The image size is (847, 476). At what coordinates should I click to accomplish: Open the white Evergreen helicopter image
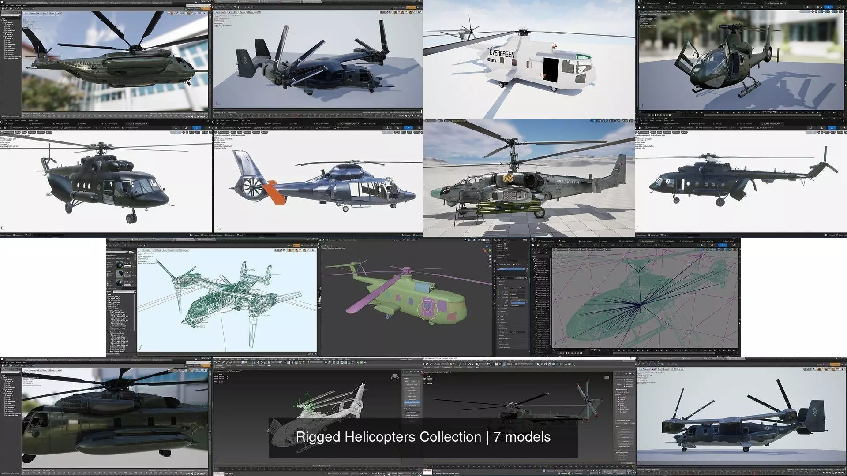529,59
